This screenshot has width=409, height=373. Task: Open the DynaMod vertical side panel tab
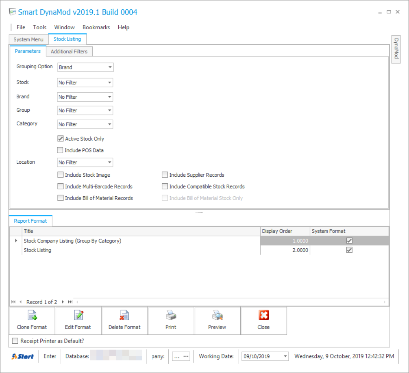click(x=396, y=49)
